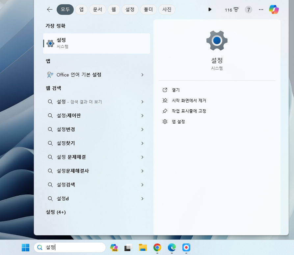
Task: Expand chevron for 설정 - 검색 결과 더 보기
Action: 142,102
